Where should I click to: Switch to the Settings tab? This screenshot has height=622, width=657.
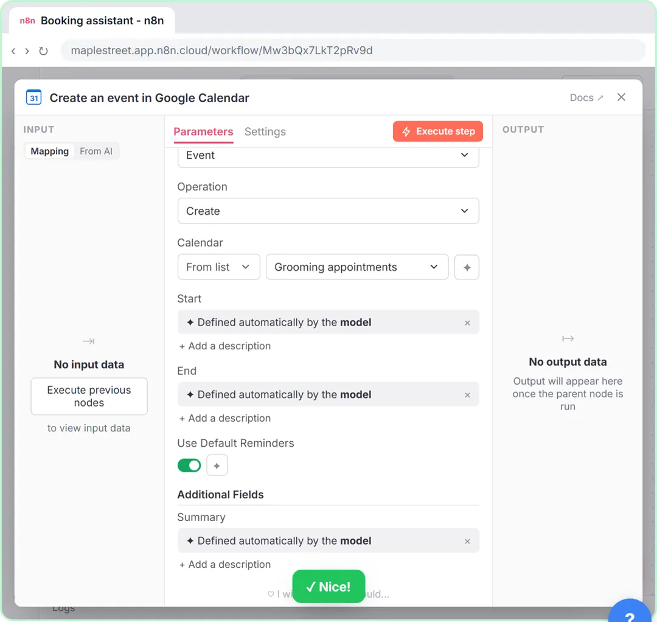coord(265,131)
